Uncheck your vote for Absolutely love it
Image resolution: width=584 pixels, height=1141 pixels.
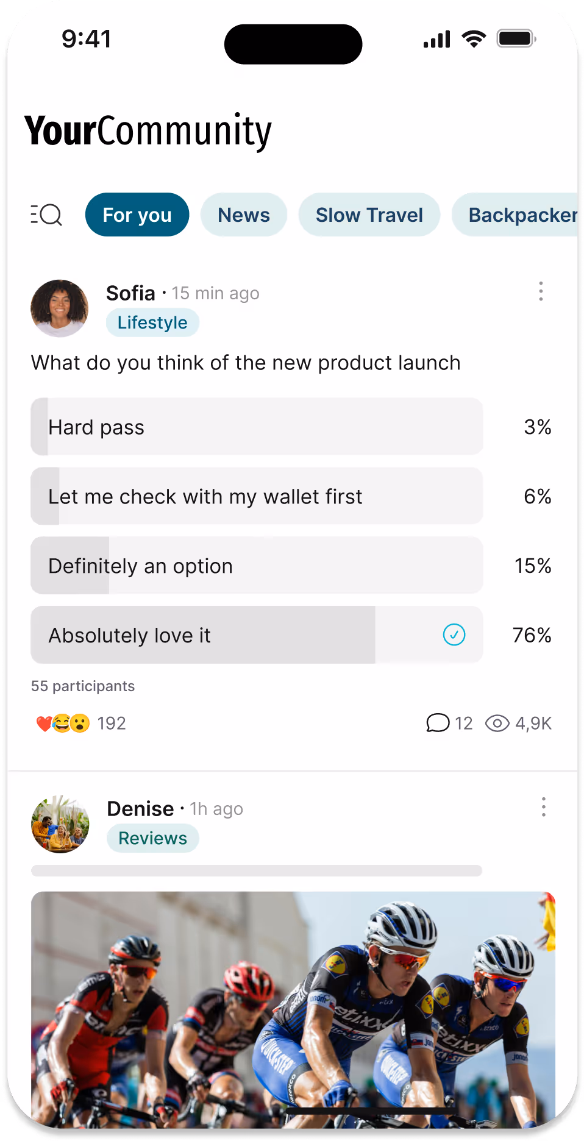point(454,634)
